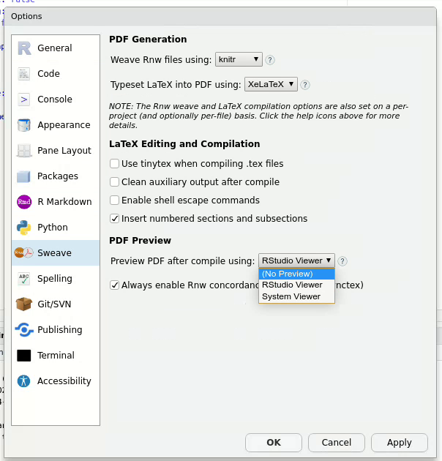Enable Use tinytex when compiling .tex files
Viewport: 442px width, 461px height.
click(x=114, y=163)
